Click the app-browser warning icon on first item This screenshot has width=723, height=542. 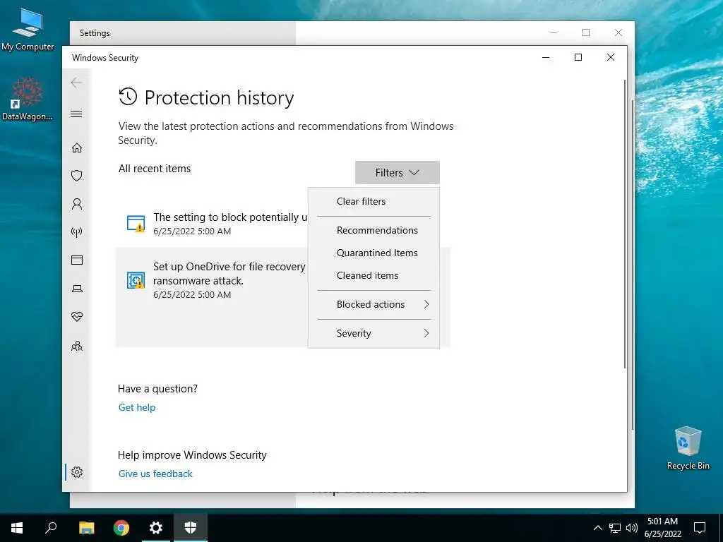(136, 224)
